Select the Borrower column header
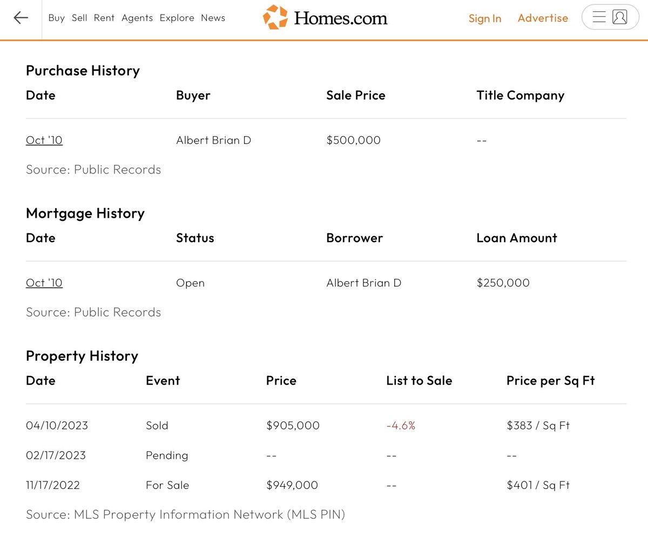648x536 pixels. [x=355, y=238]
